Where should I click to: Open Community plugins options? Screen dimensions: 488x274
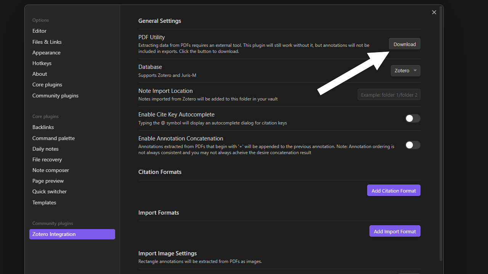55,96
